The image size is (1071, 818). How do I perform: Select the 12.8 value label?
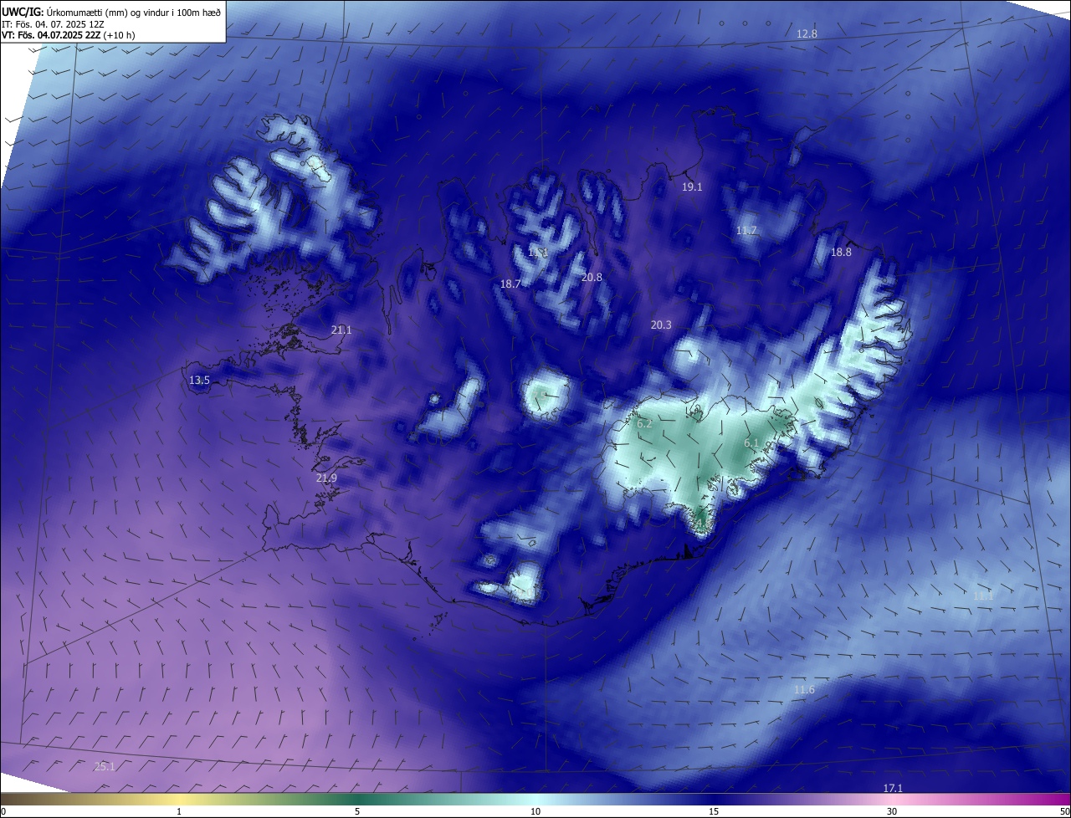[x=807, y=34]
